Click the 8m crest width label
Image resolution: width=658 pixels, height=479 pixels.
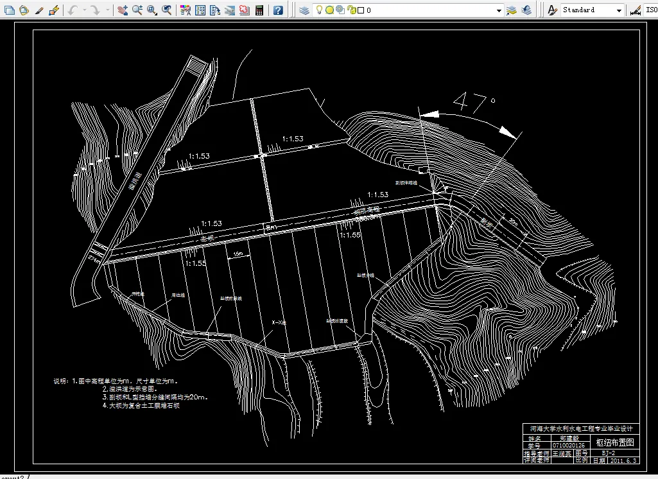[x=271, y=227]
